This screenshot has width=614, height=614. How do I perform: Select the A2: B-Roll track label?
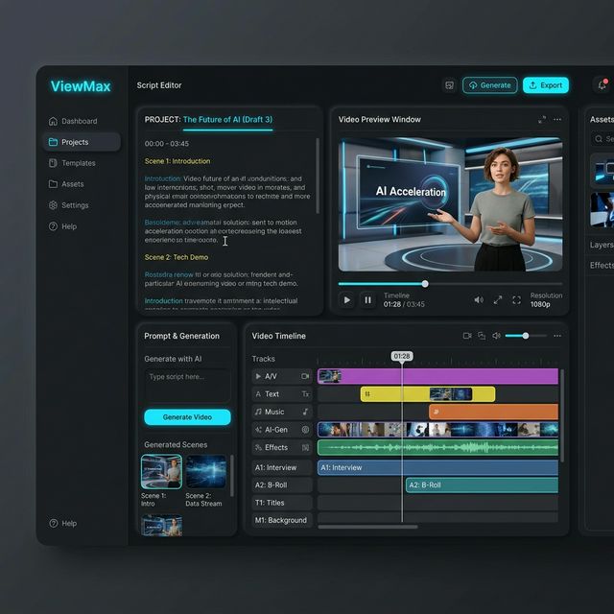(x=282, y=485)
